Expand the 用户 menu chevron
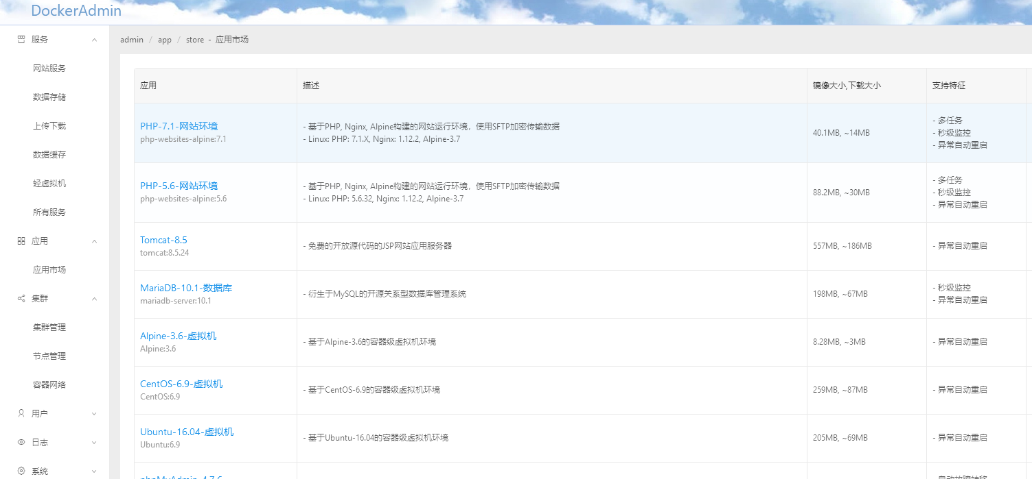Image resolution: width=1032 pixels, height=479 pixels. click(x=94, y=414)
